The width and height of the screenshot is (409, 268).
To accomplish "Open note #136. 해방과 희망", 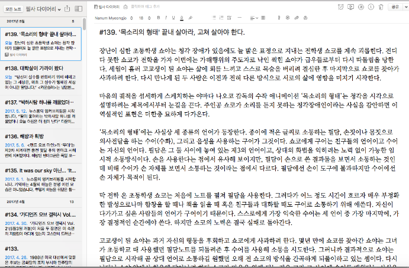I will pos(41,146).
